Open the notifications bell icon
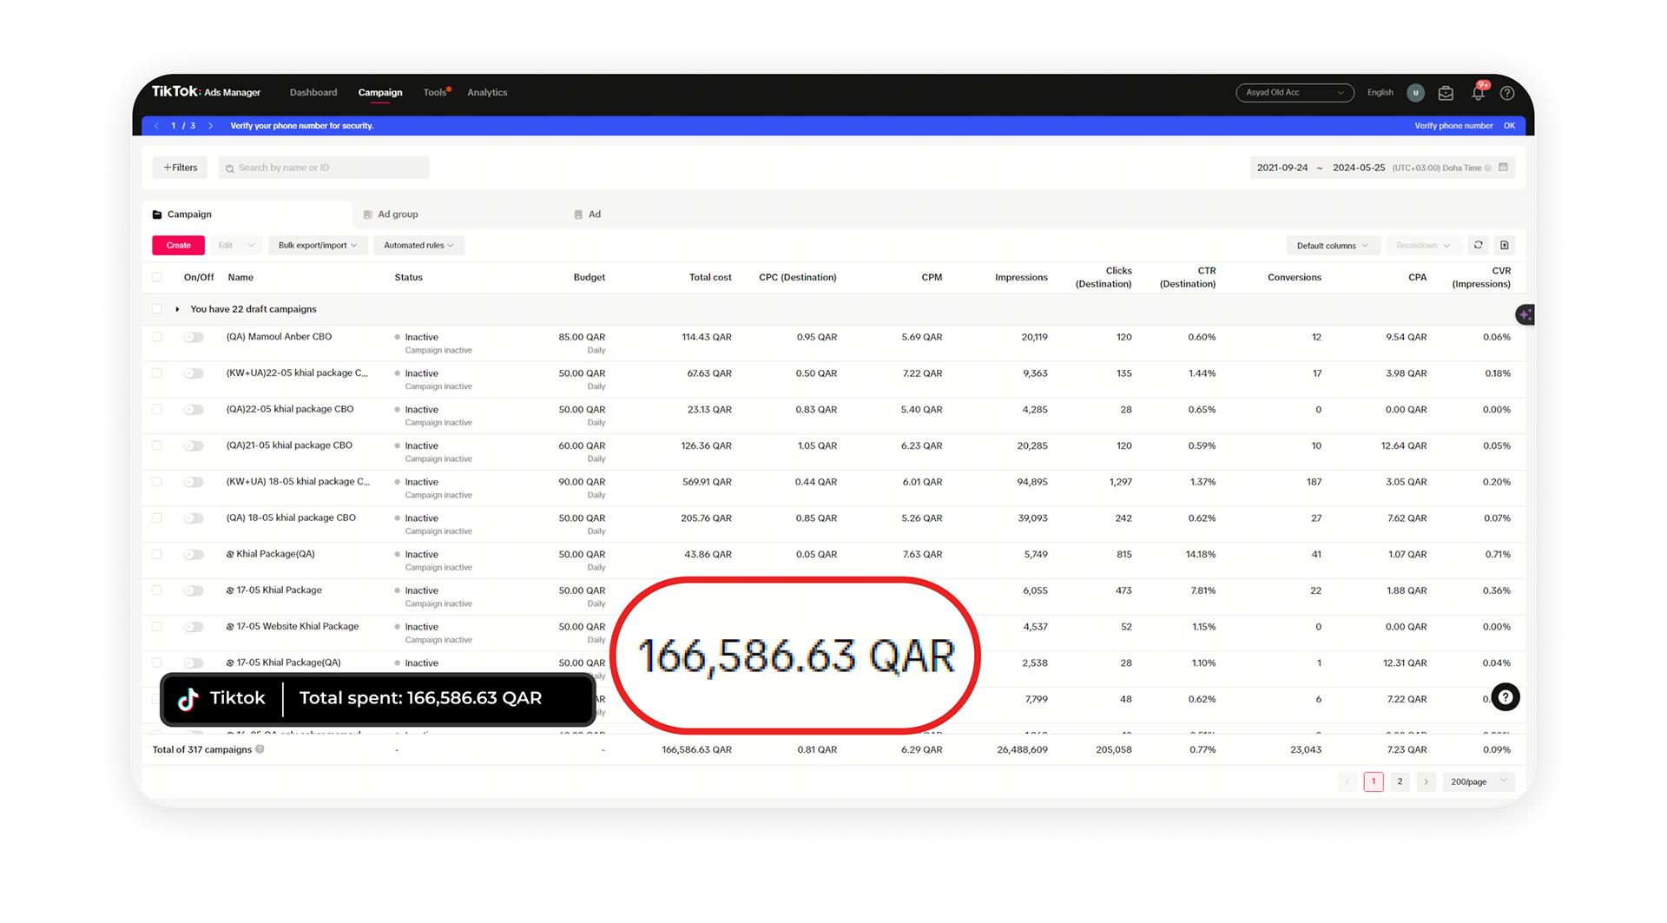Viewport: 1667px width, 923px height. 1478,93
